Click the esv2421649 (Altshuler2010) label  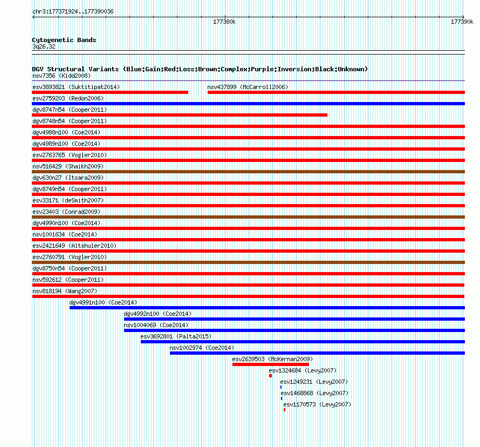tap(74, 246)
